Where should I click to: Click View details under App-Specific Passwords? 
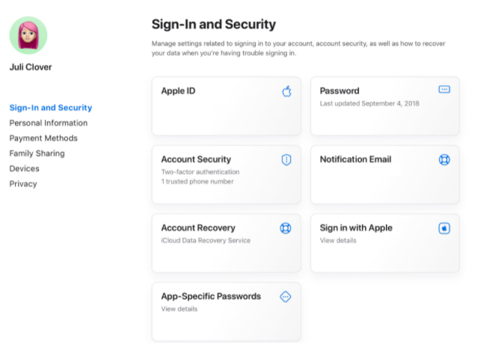pos(179,309)
